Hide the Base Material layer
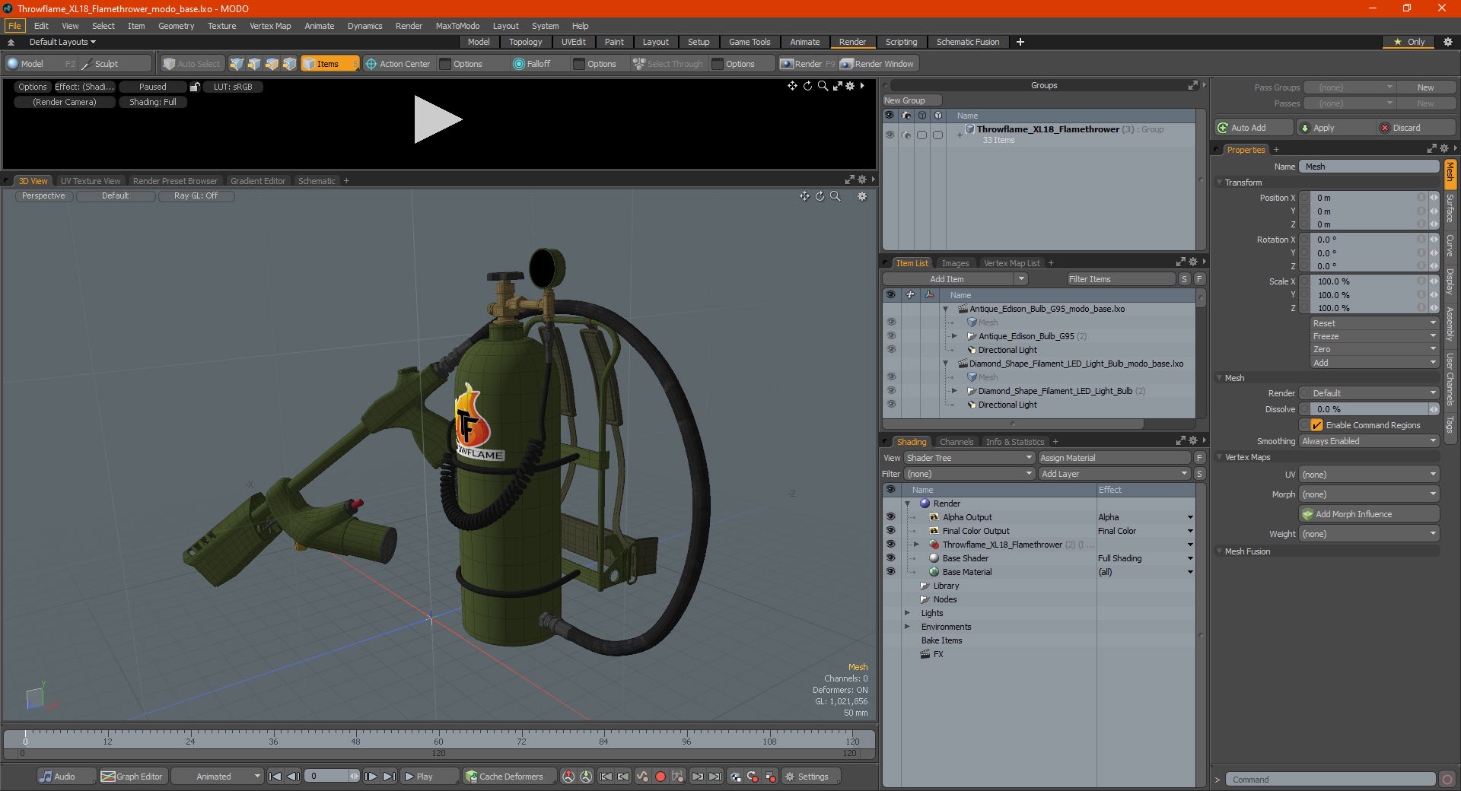The width and height of the screenshot is (1461, 791). [x=890, y=572]
